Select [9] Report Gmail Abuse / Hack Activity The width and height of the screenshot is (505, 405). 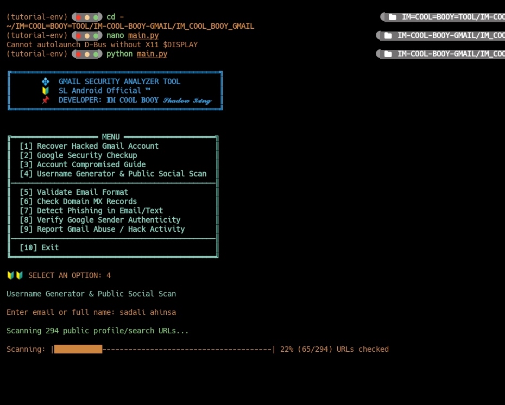102,229
